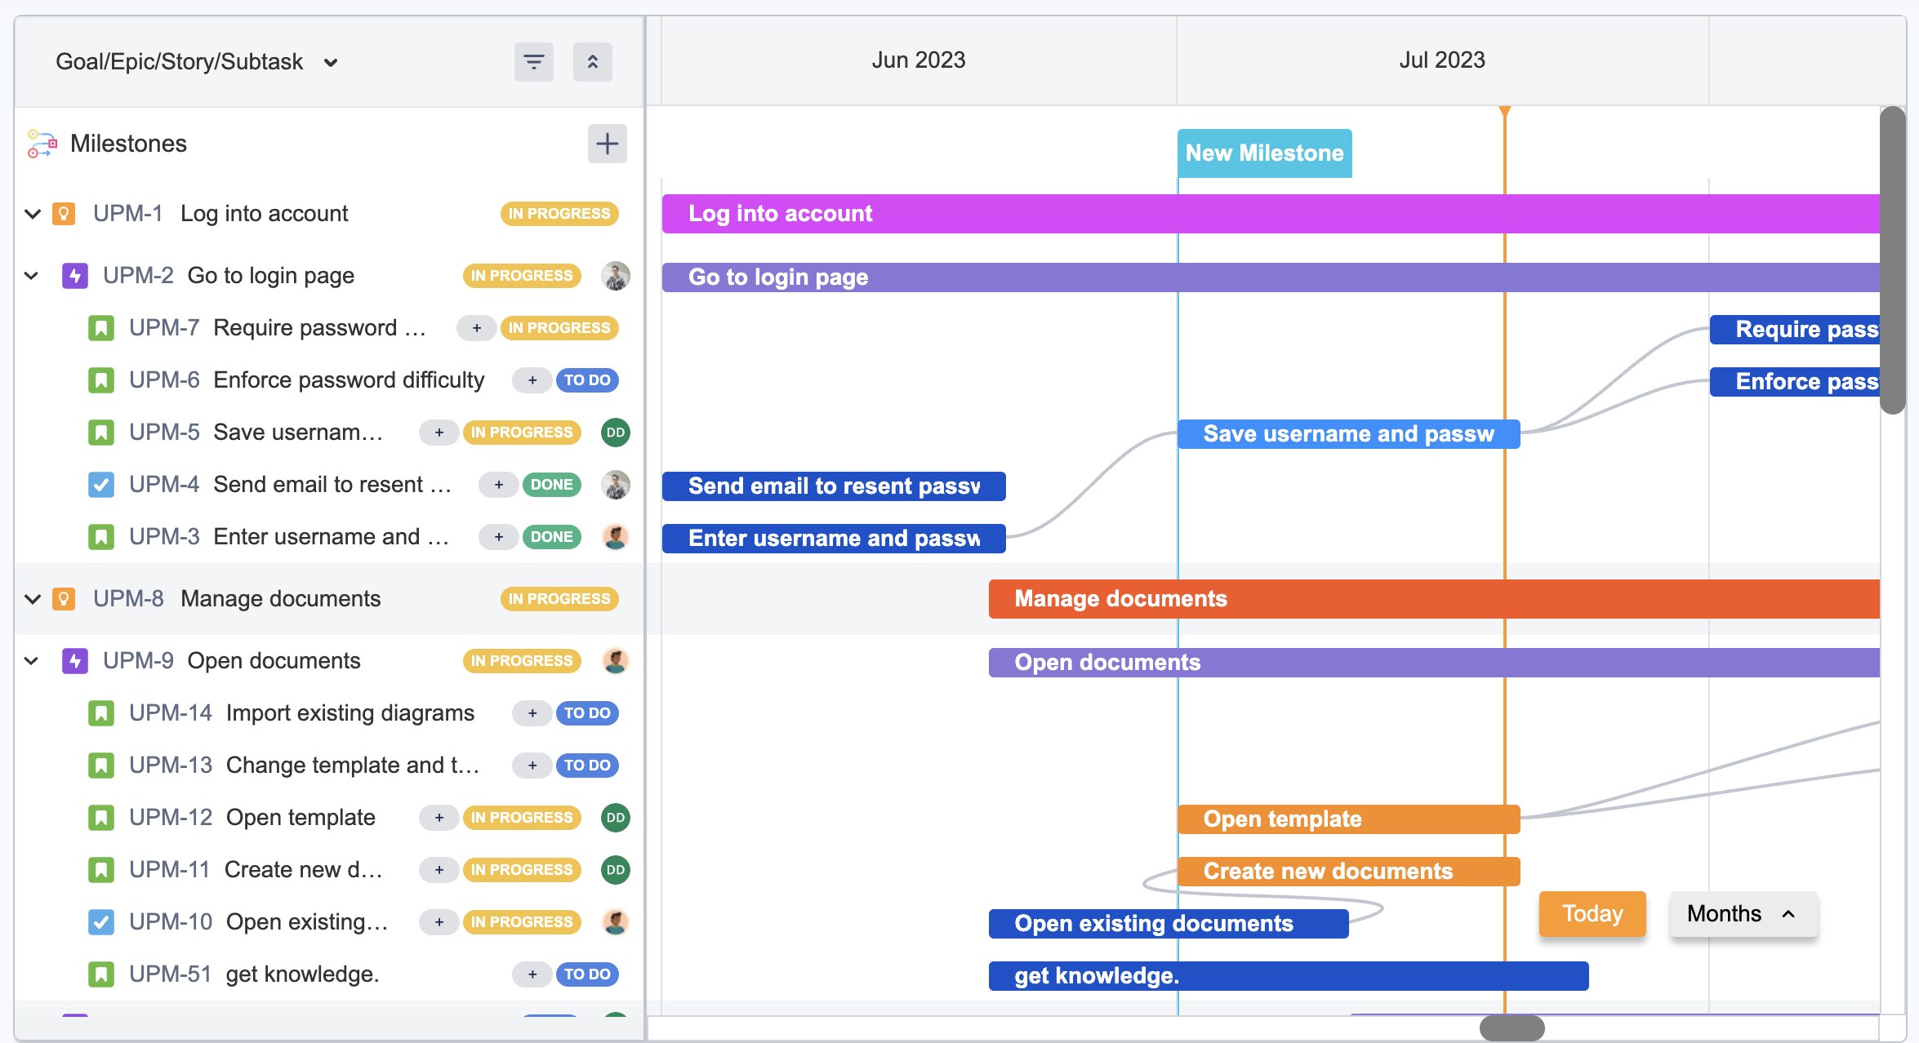Click the UPM-10 subtask checkbox icon
The height and width of the screenshot is (1043, 1919).
(x=101, y=922)
